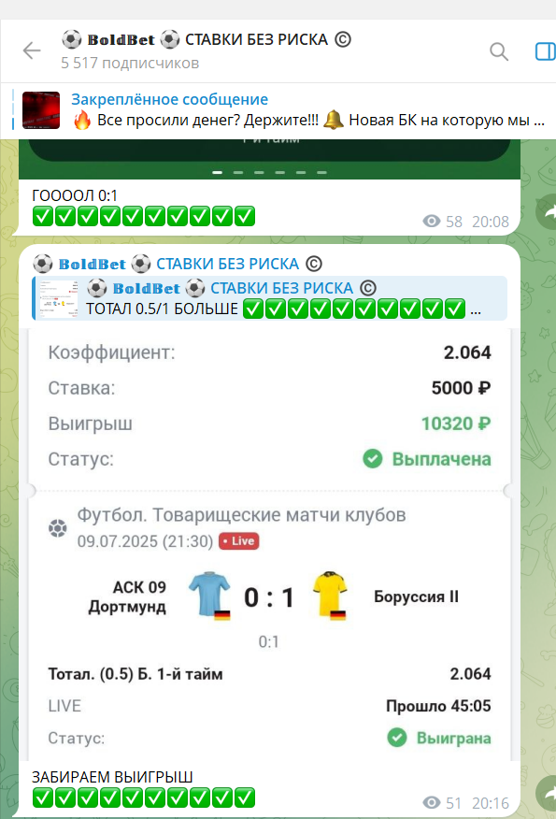
Task: Select the second image carousel dot
Action: click(238, 172)
